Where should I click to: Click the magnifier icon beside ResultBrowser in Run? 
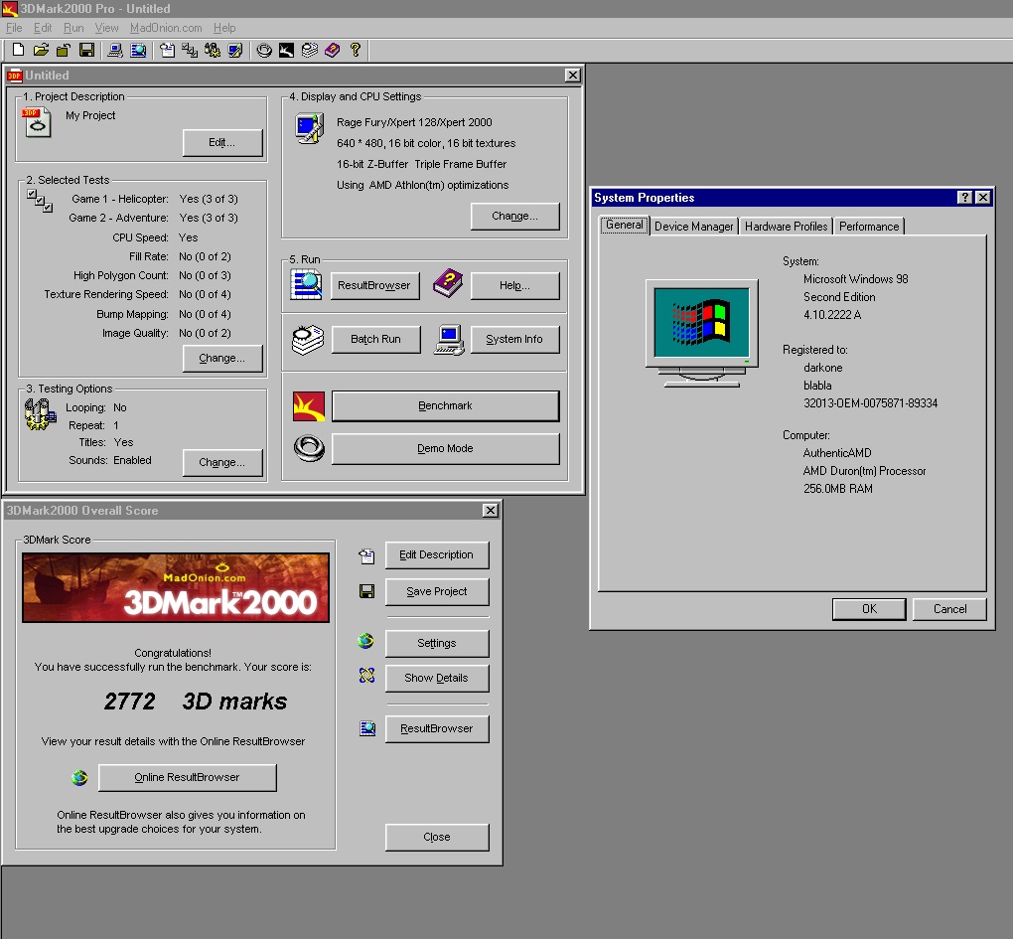306,285
